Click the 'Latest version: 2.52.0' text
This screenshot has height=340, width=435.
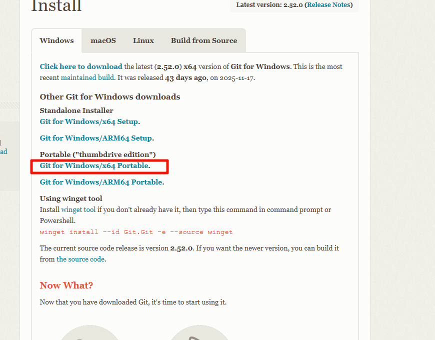coord(269,4)
